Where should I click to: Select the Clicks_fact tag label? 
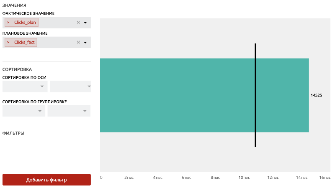pyautogui.click(x=24, y=42)
